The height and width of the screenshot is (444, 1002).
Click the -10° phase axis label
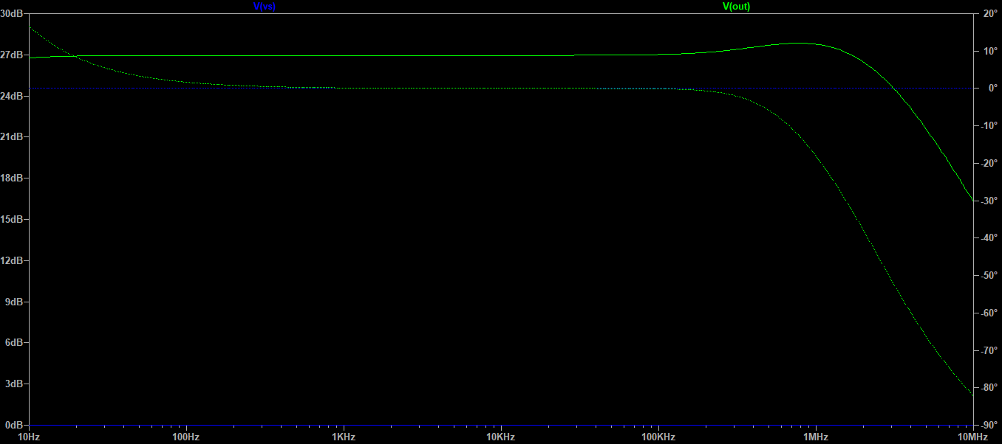point(989,125)
